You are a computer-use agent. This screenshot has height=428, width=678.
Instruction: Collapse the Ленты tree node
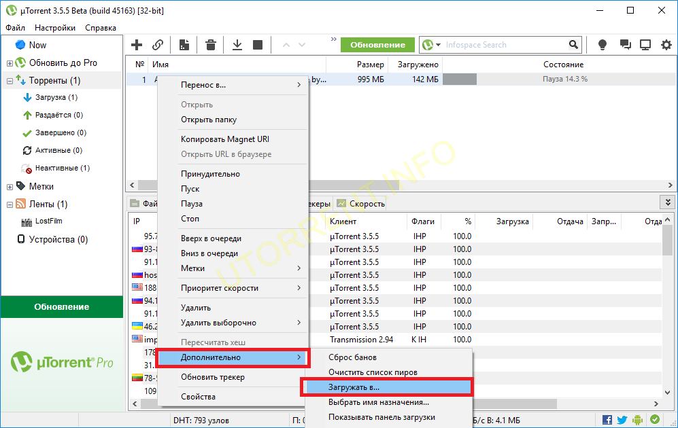point(10,204)
